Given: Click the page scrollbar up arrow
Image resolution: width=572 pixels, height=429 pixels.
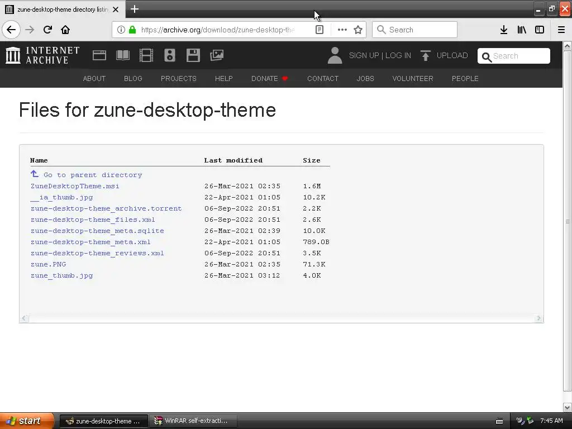Looking at the screenshot, I should click(x=567, y=46).
